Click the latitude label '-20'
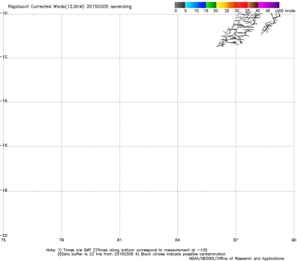This screenshot has height=261, width=297. [x=4, y=235]
